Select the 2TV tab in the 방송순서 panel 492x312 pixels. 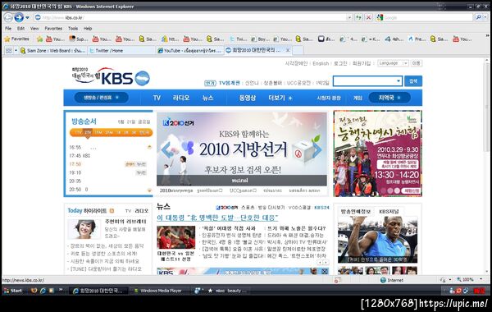(88, 132)
